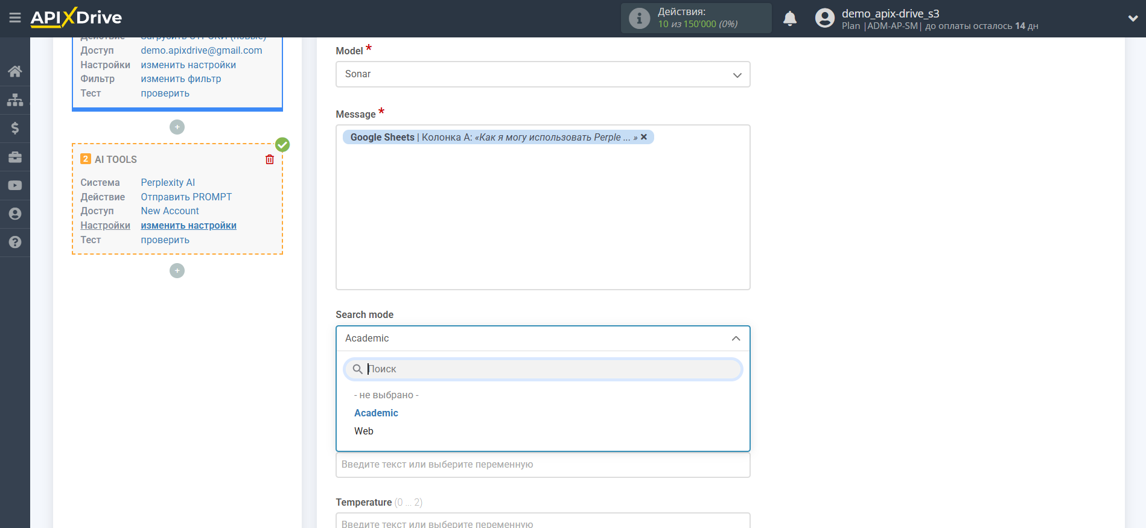The image size is (1146, 528).
Task: Click the search magnifier icon
Action: [357, 369]
